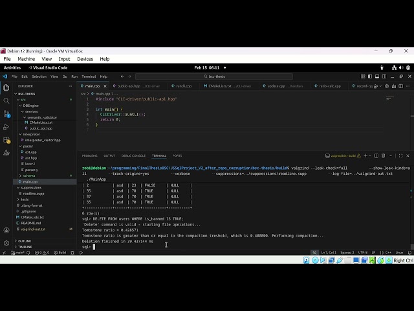
Task: Switch to the PROBLEMS panel tab
Action: click(x=90, y=155)
